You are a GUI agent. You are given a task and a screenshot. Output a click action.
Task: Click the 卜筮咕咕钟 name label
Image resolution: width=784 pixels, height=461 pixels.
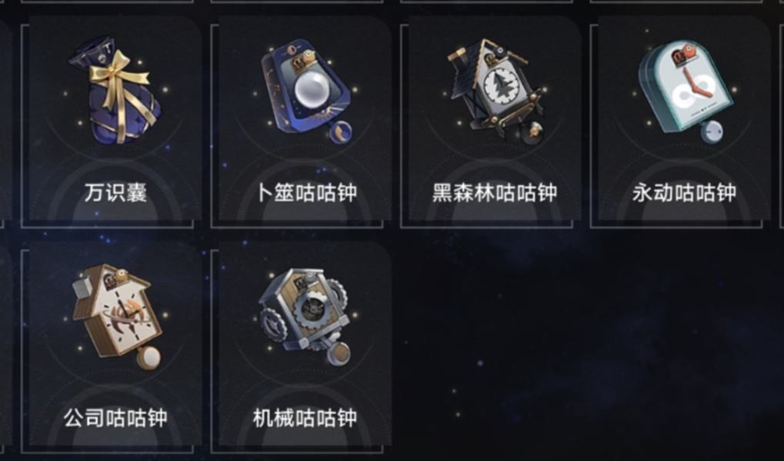pyautogui.click(x=306, y=193)
